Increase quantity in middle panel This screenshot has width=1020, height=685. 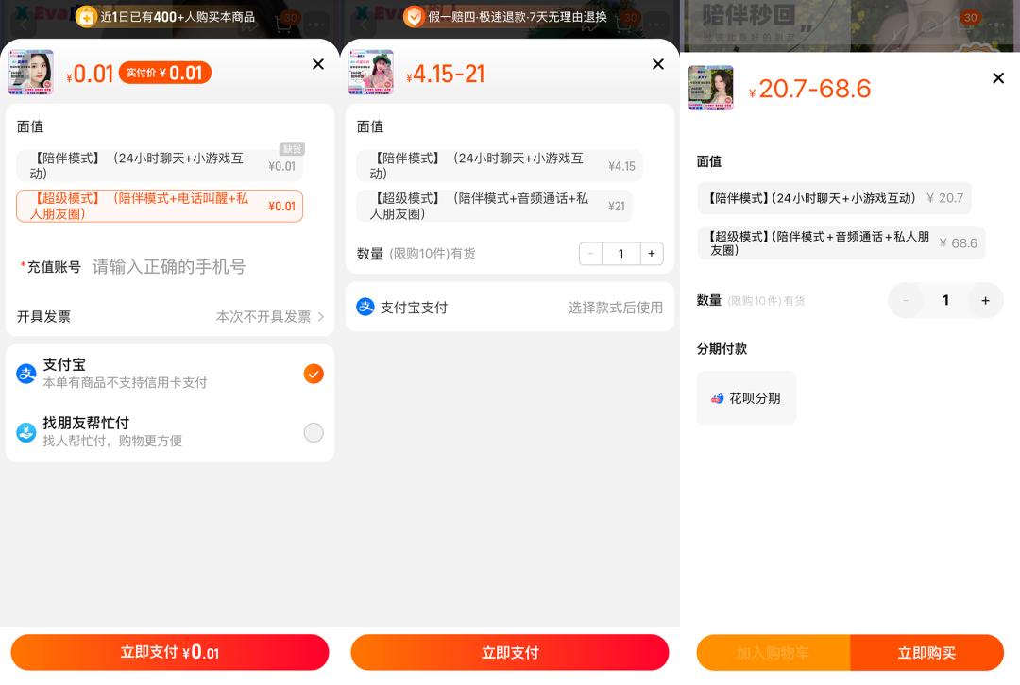click(x=652, y=254)
